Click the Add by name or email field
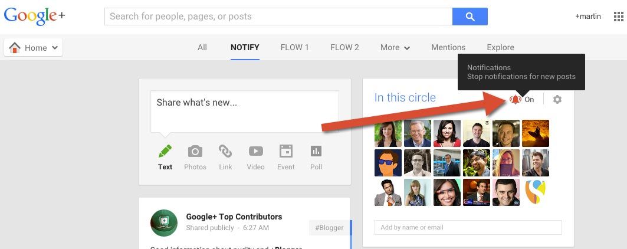Image resolution: width=627 pixels, height=249 pixels. [x=468, y=227]
